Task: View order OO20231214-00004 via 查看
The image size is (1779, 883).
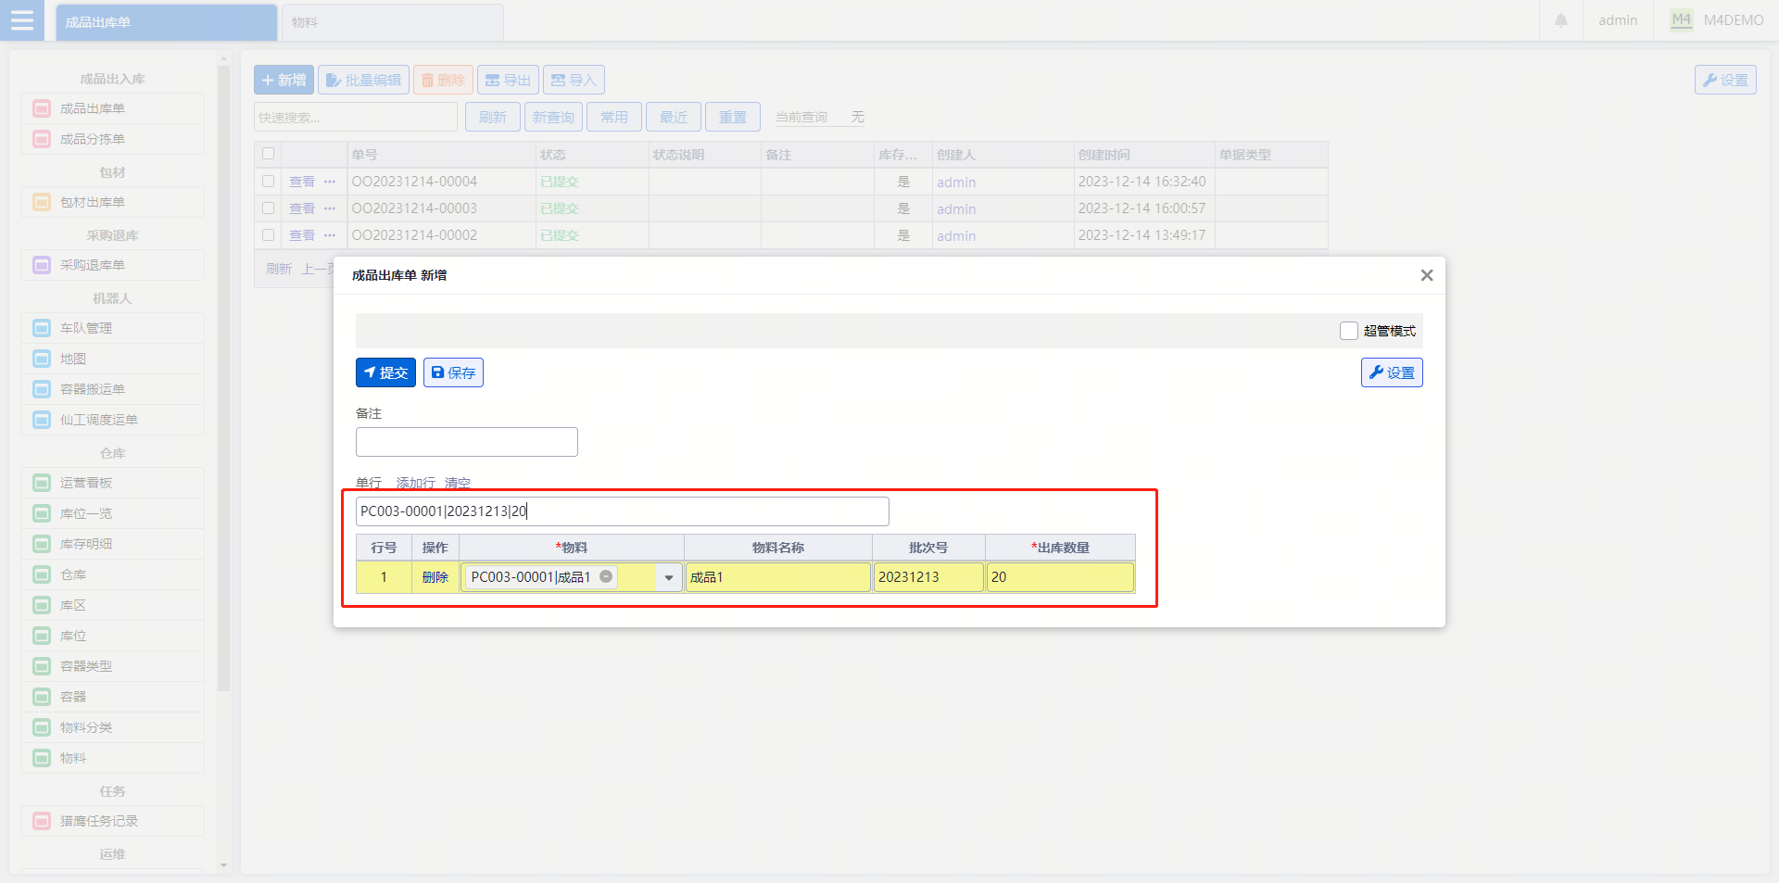Action: click(302, 182)
